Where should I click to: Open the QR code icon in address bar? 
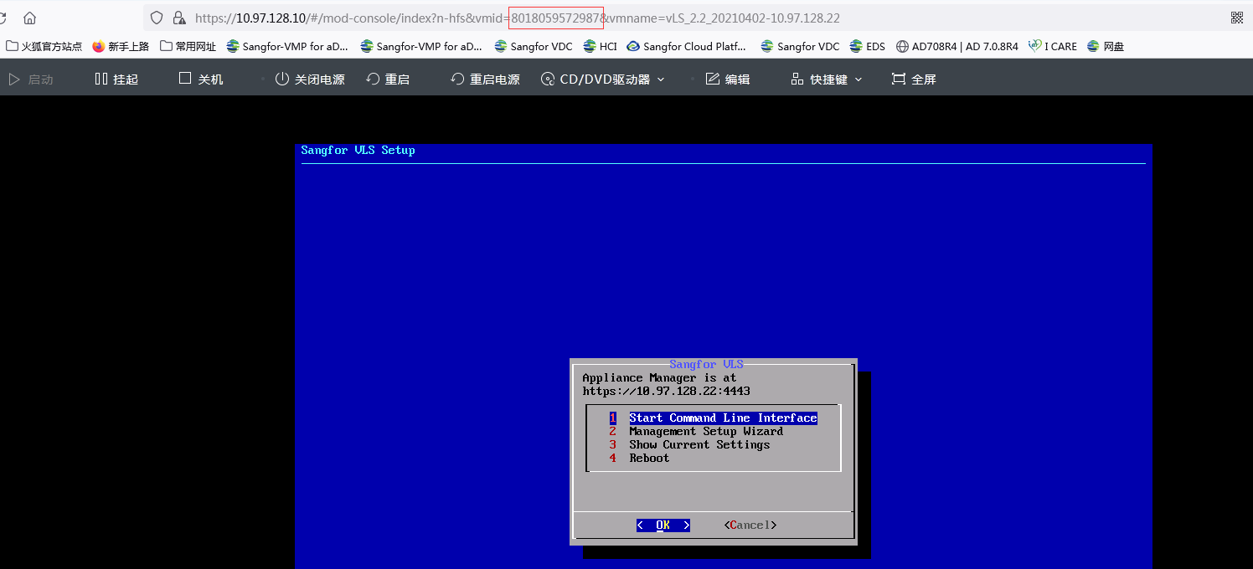[1236, 18]
